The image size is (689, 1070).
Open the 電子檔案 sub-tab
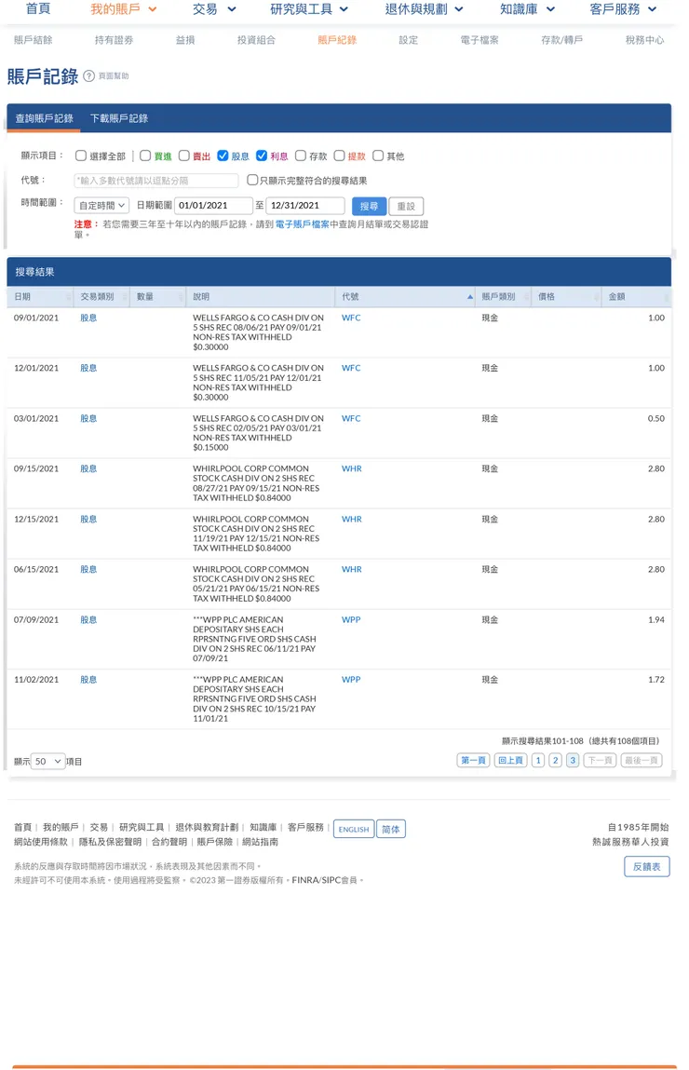pyautogui.click(x=480, y=40)
